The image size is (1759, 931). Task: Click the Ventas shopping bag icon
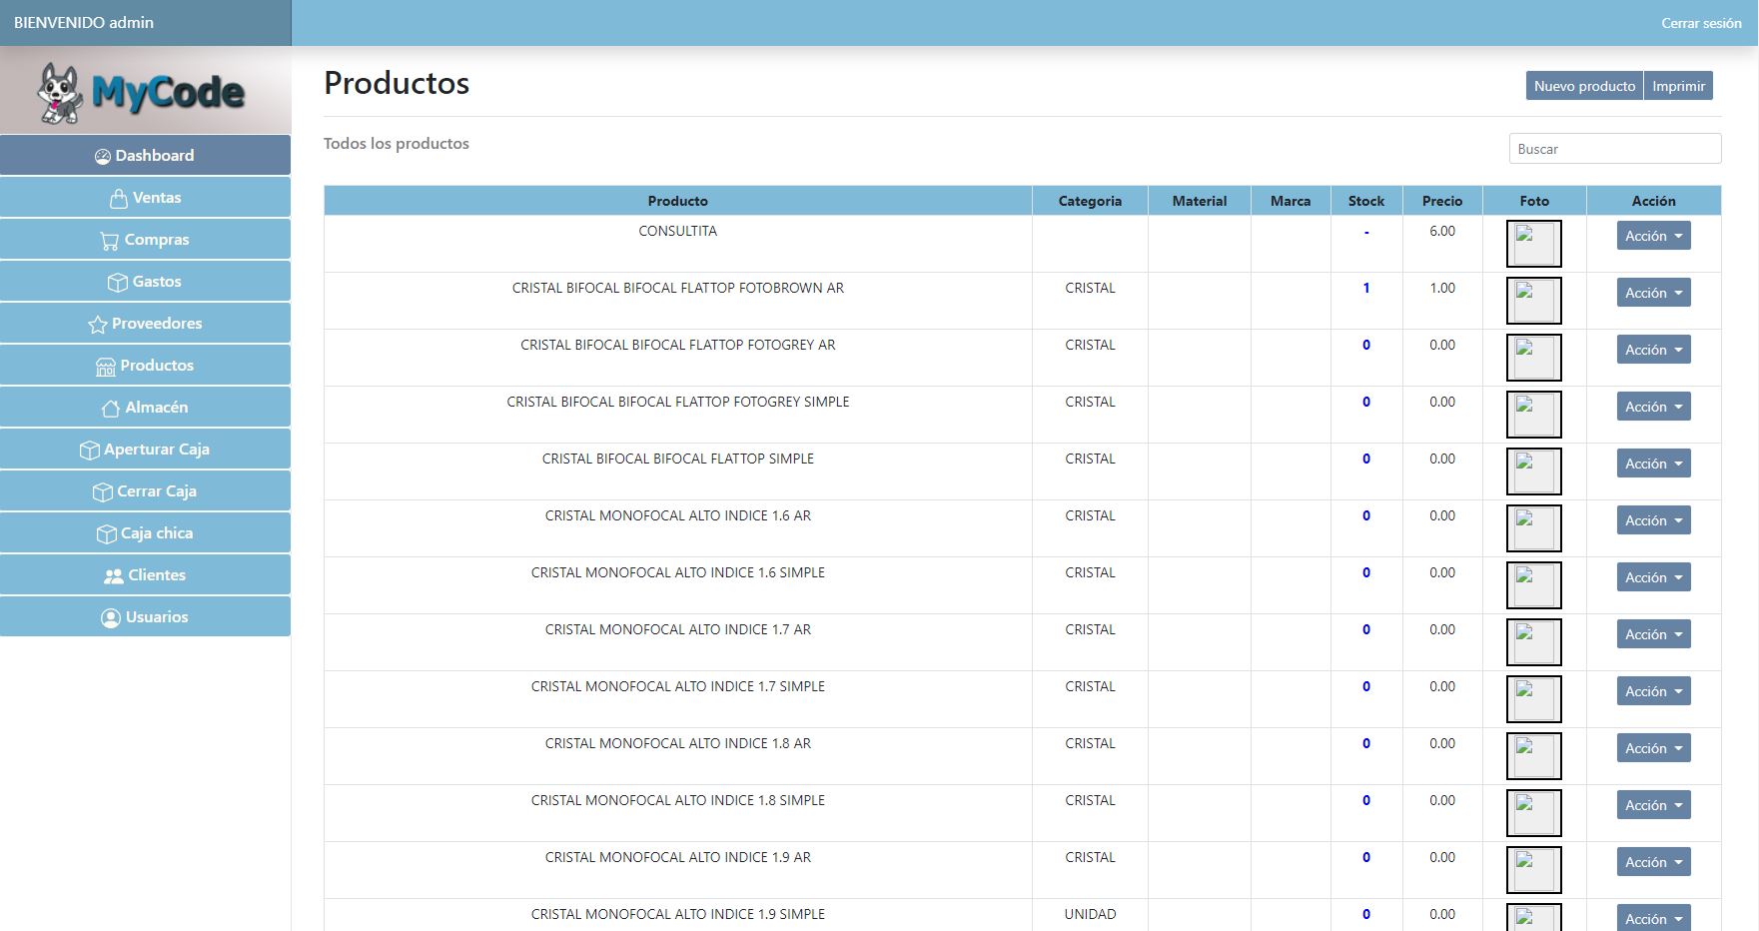pyautogui.click(x=119, y=199)
